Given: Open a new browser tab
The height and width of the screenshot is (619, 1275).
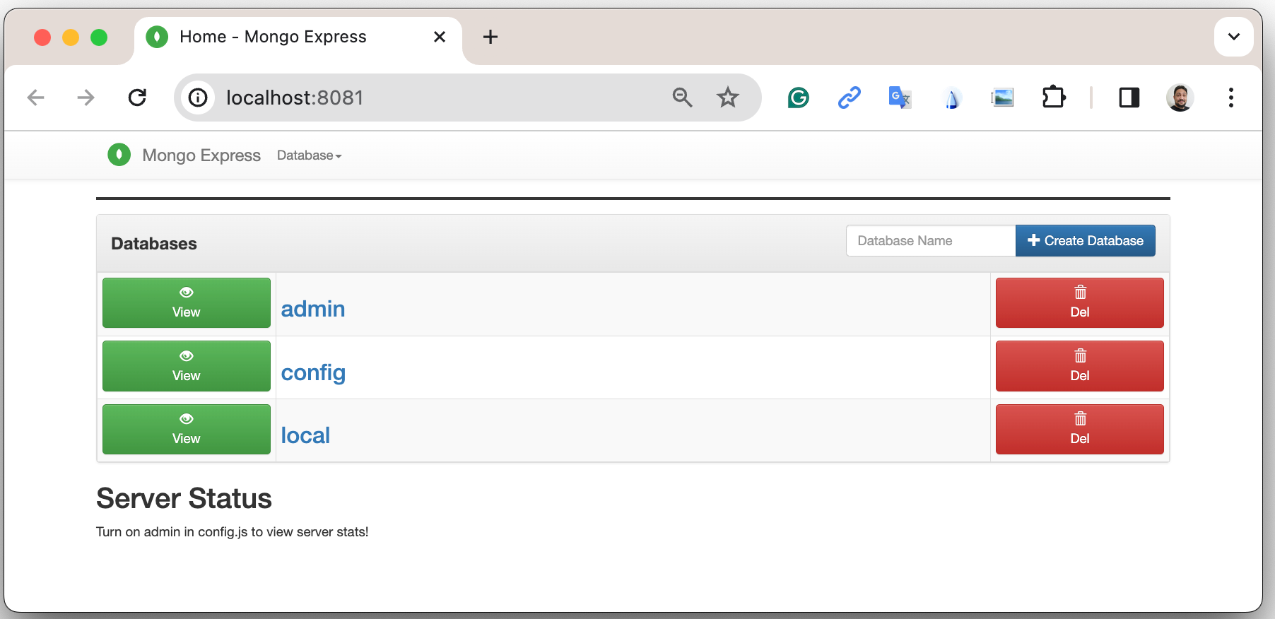Looking at the screenshot, I should click(x=490, y=37).
